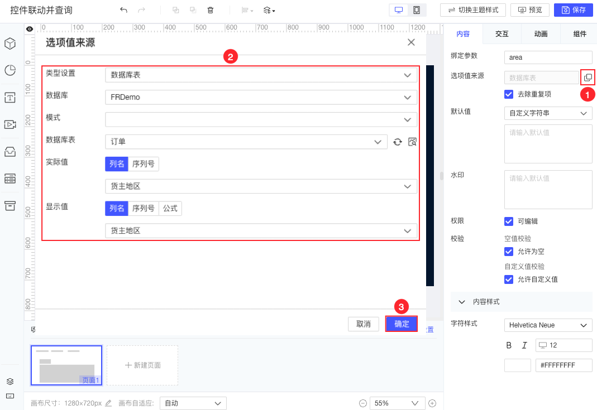Screen dimensions: 597x410
Task: Switch to mobile preview mode
Action: (417, 10)
